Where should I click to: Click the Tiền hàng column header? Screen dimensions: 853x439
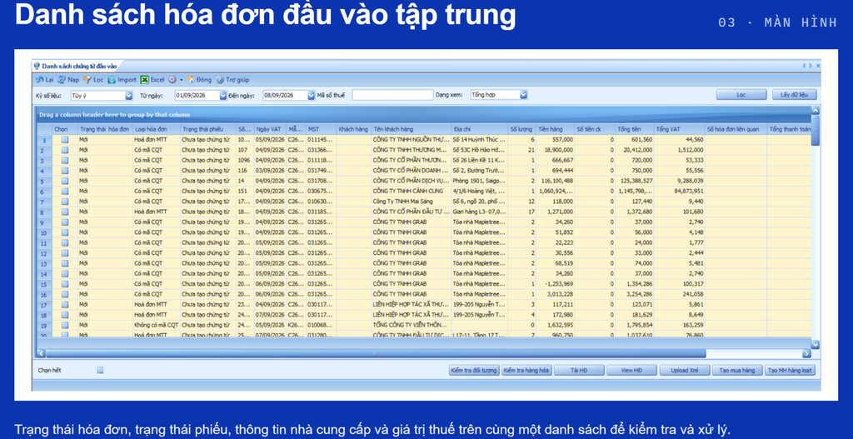tap(556, 129)
